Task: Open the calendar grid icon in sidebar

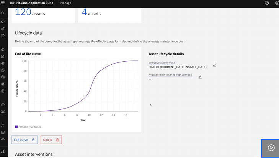Action: 3,84
